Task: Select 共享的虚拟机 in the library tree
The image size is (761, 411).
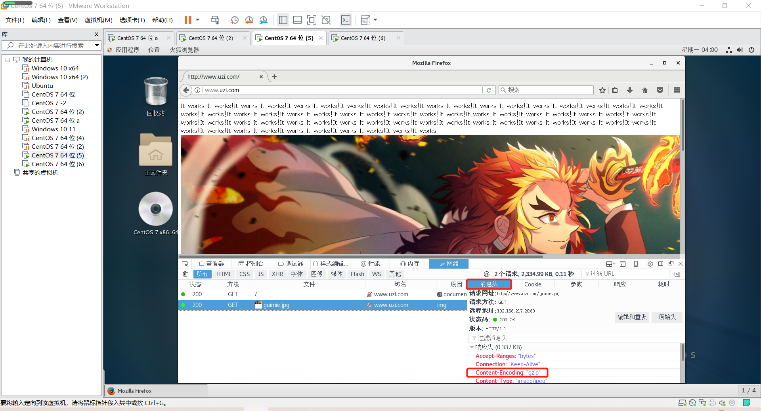Action: [x=40, y=173]
